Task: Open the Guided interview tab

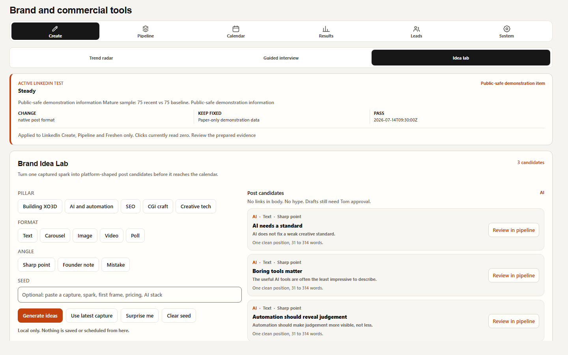Action: click(281, 58)
